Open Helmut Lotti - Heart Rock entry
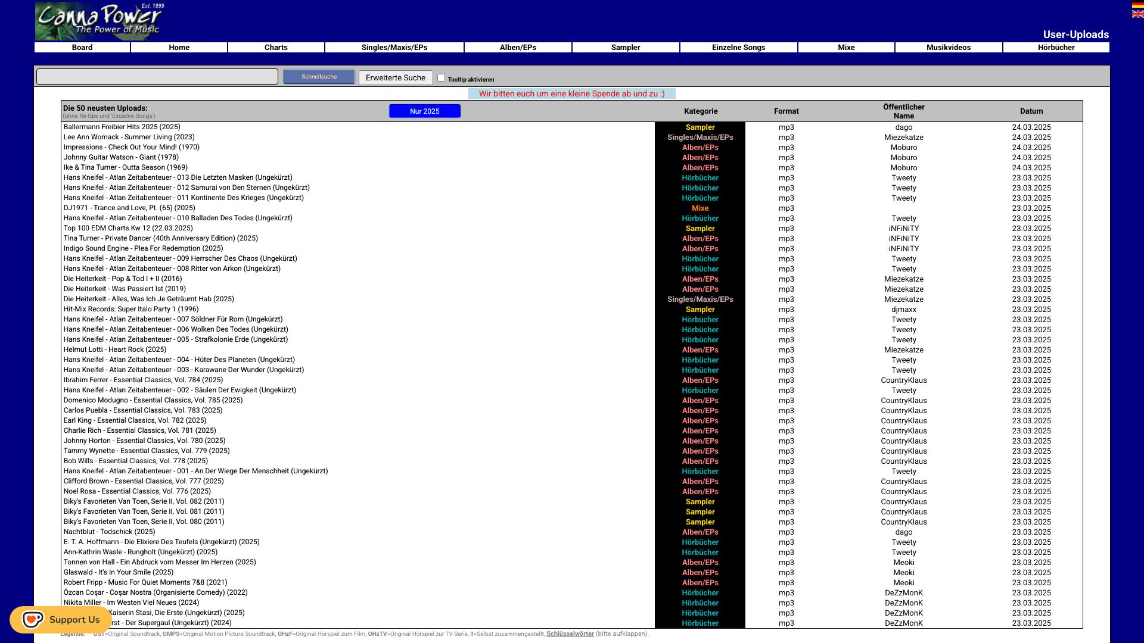The width and height of the screenshot is (1144, 643). pyautogui.click(x=115, y=349)
